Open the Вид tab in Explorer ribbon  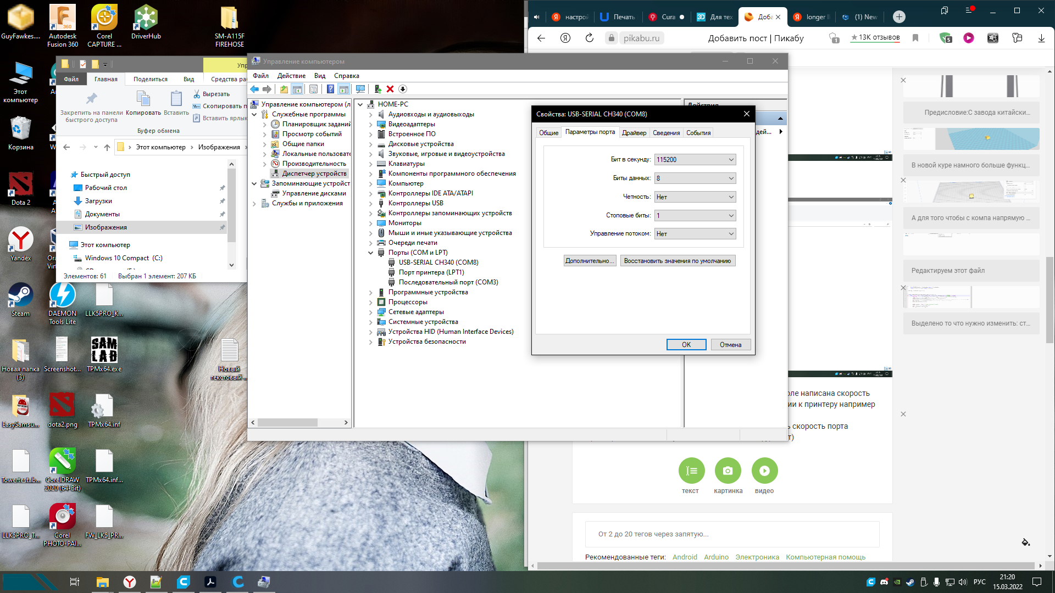coord(188,79)
